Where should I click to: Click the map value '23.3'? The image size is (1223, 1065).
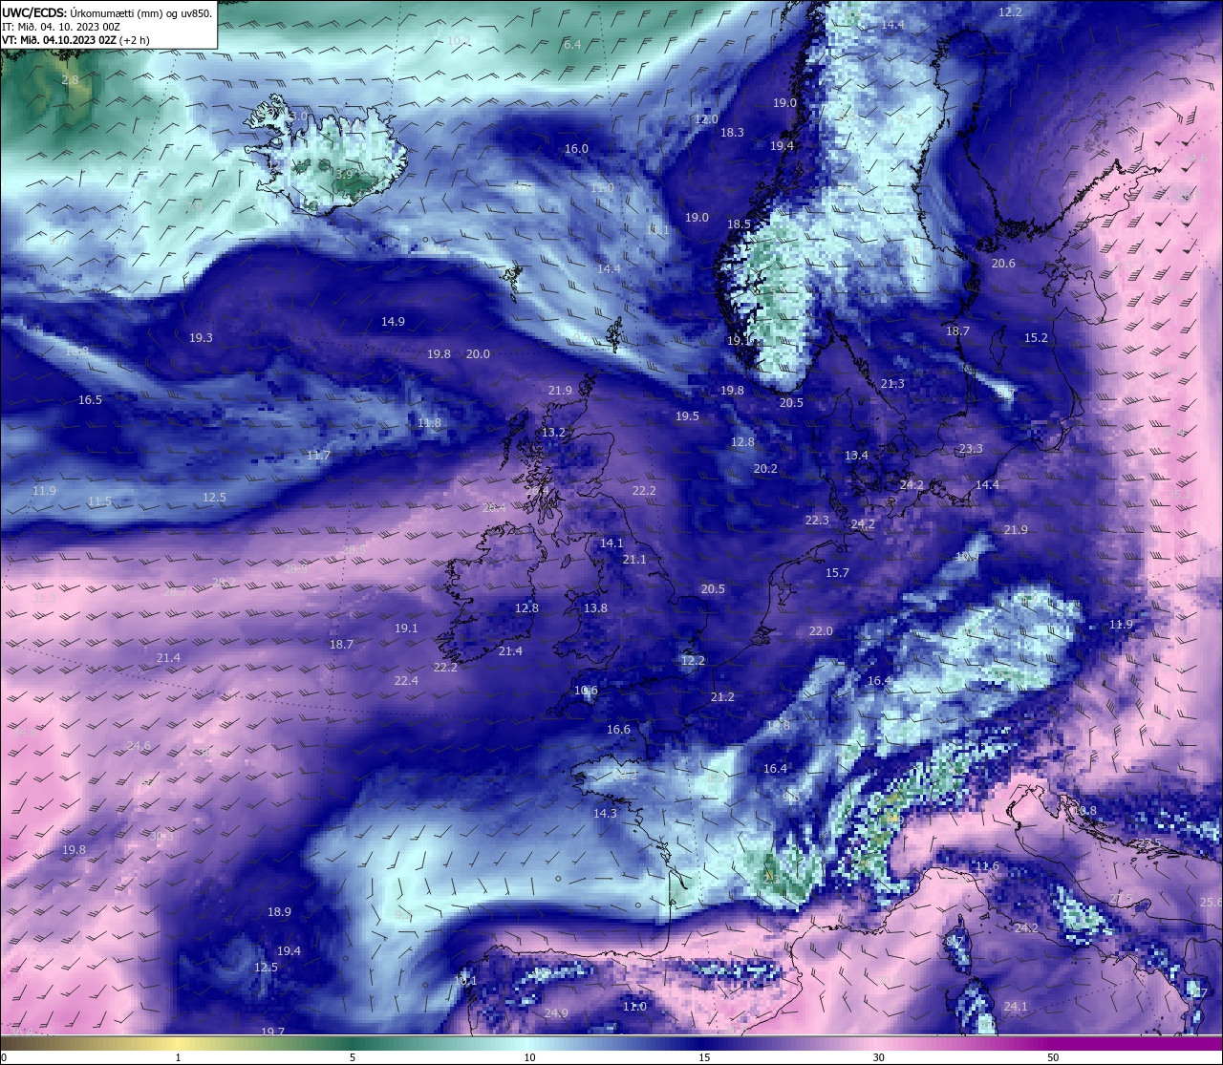[971, 449]
